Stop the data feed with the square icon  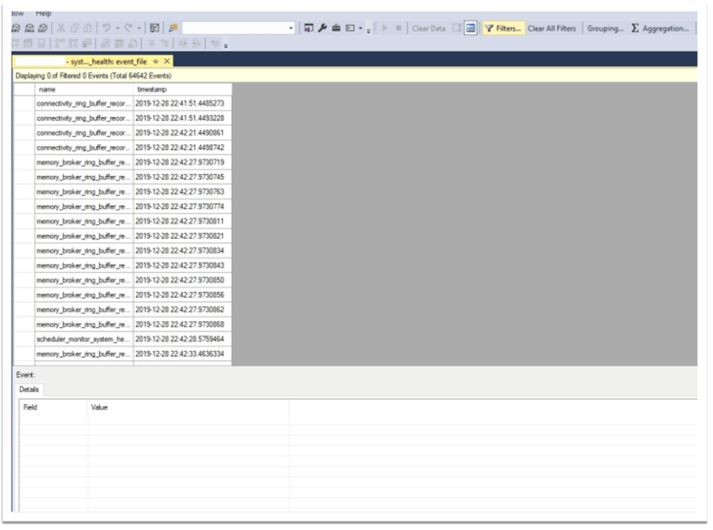398,28
